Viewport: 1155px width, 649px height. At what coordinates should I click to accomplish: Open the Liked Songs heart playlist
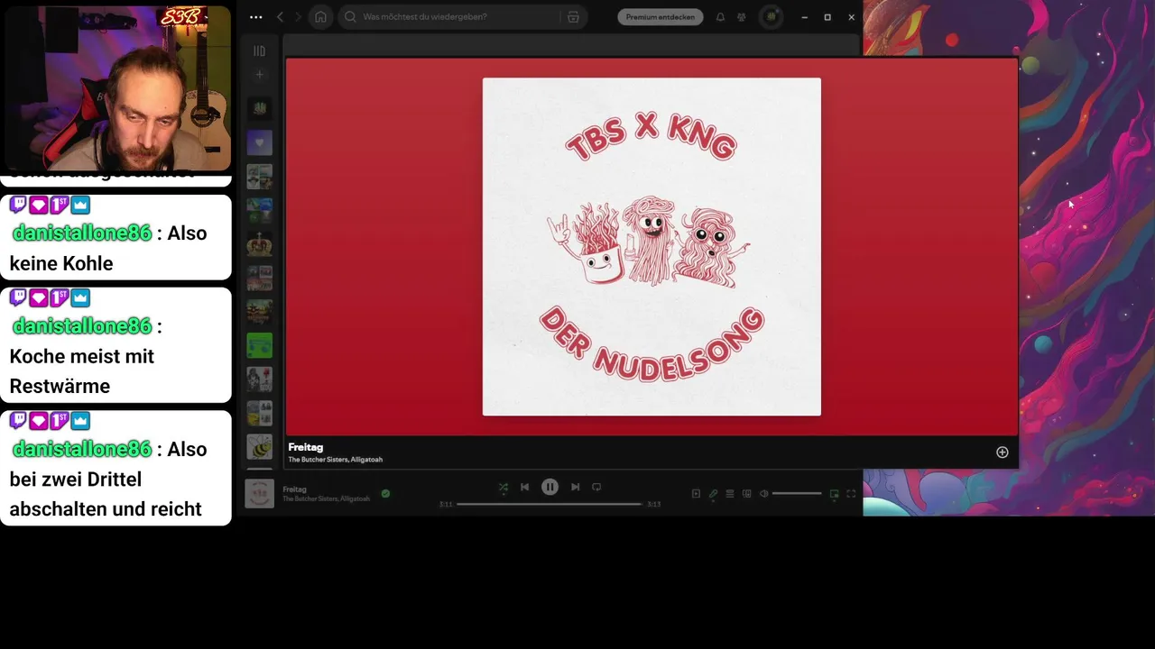tap(260, 142)
